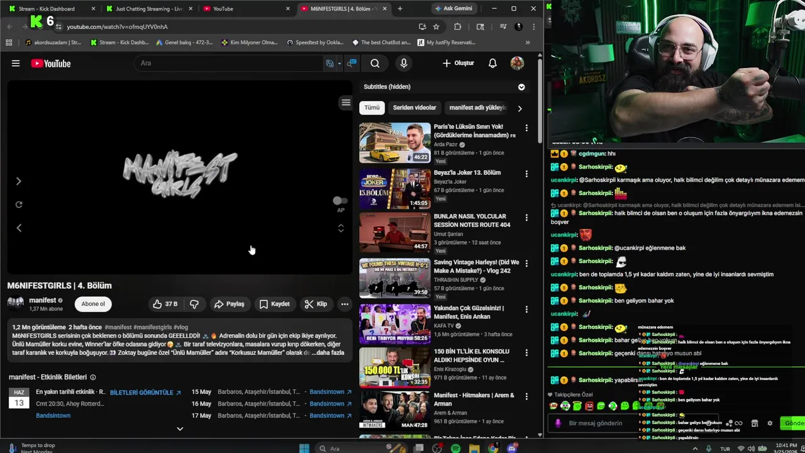
Task: Open the YouTube account avatar menu
Action: 517,63
